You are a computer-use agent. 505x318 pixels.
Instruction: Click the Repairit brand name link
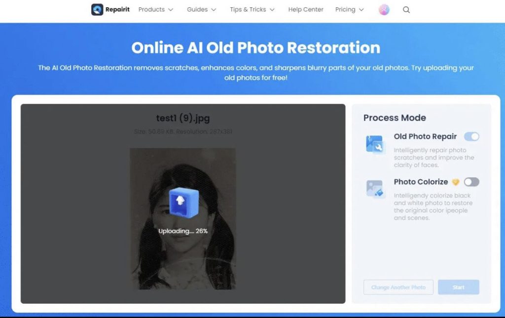[117, 10]
